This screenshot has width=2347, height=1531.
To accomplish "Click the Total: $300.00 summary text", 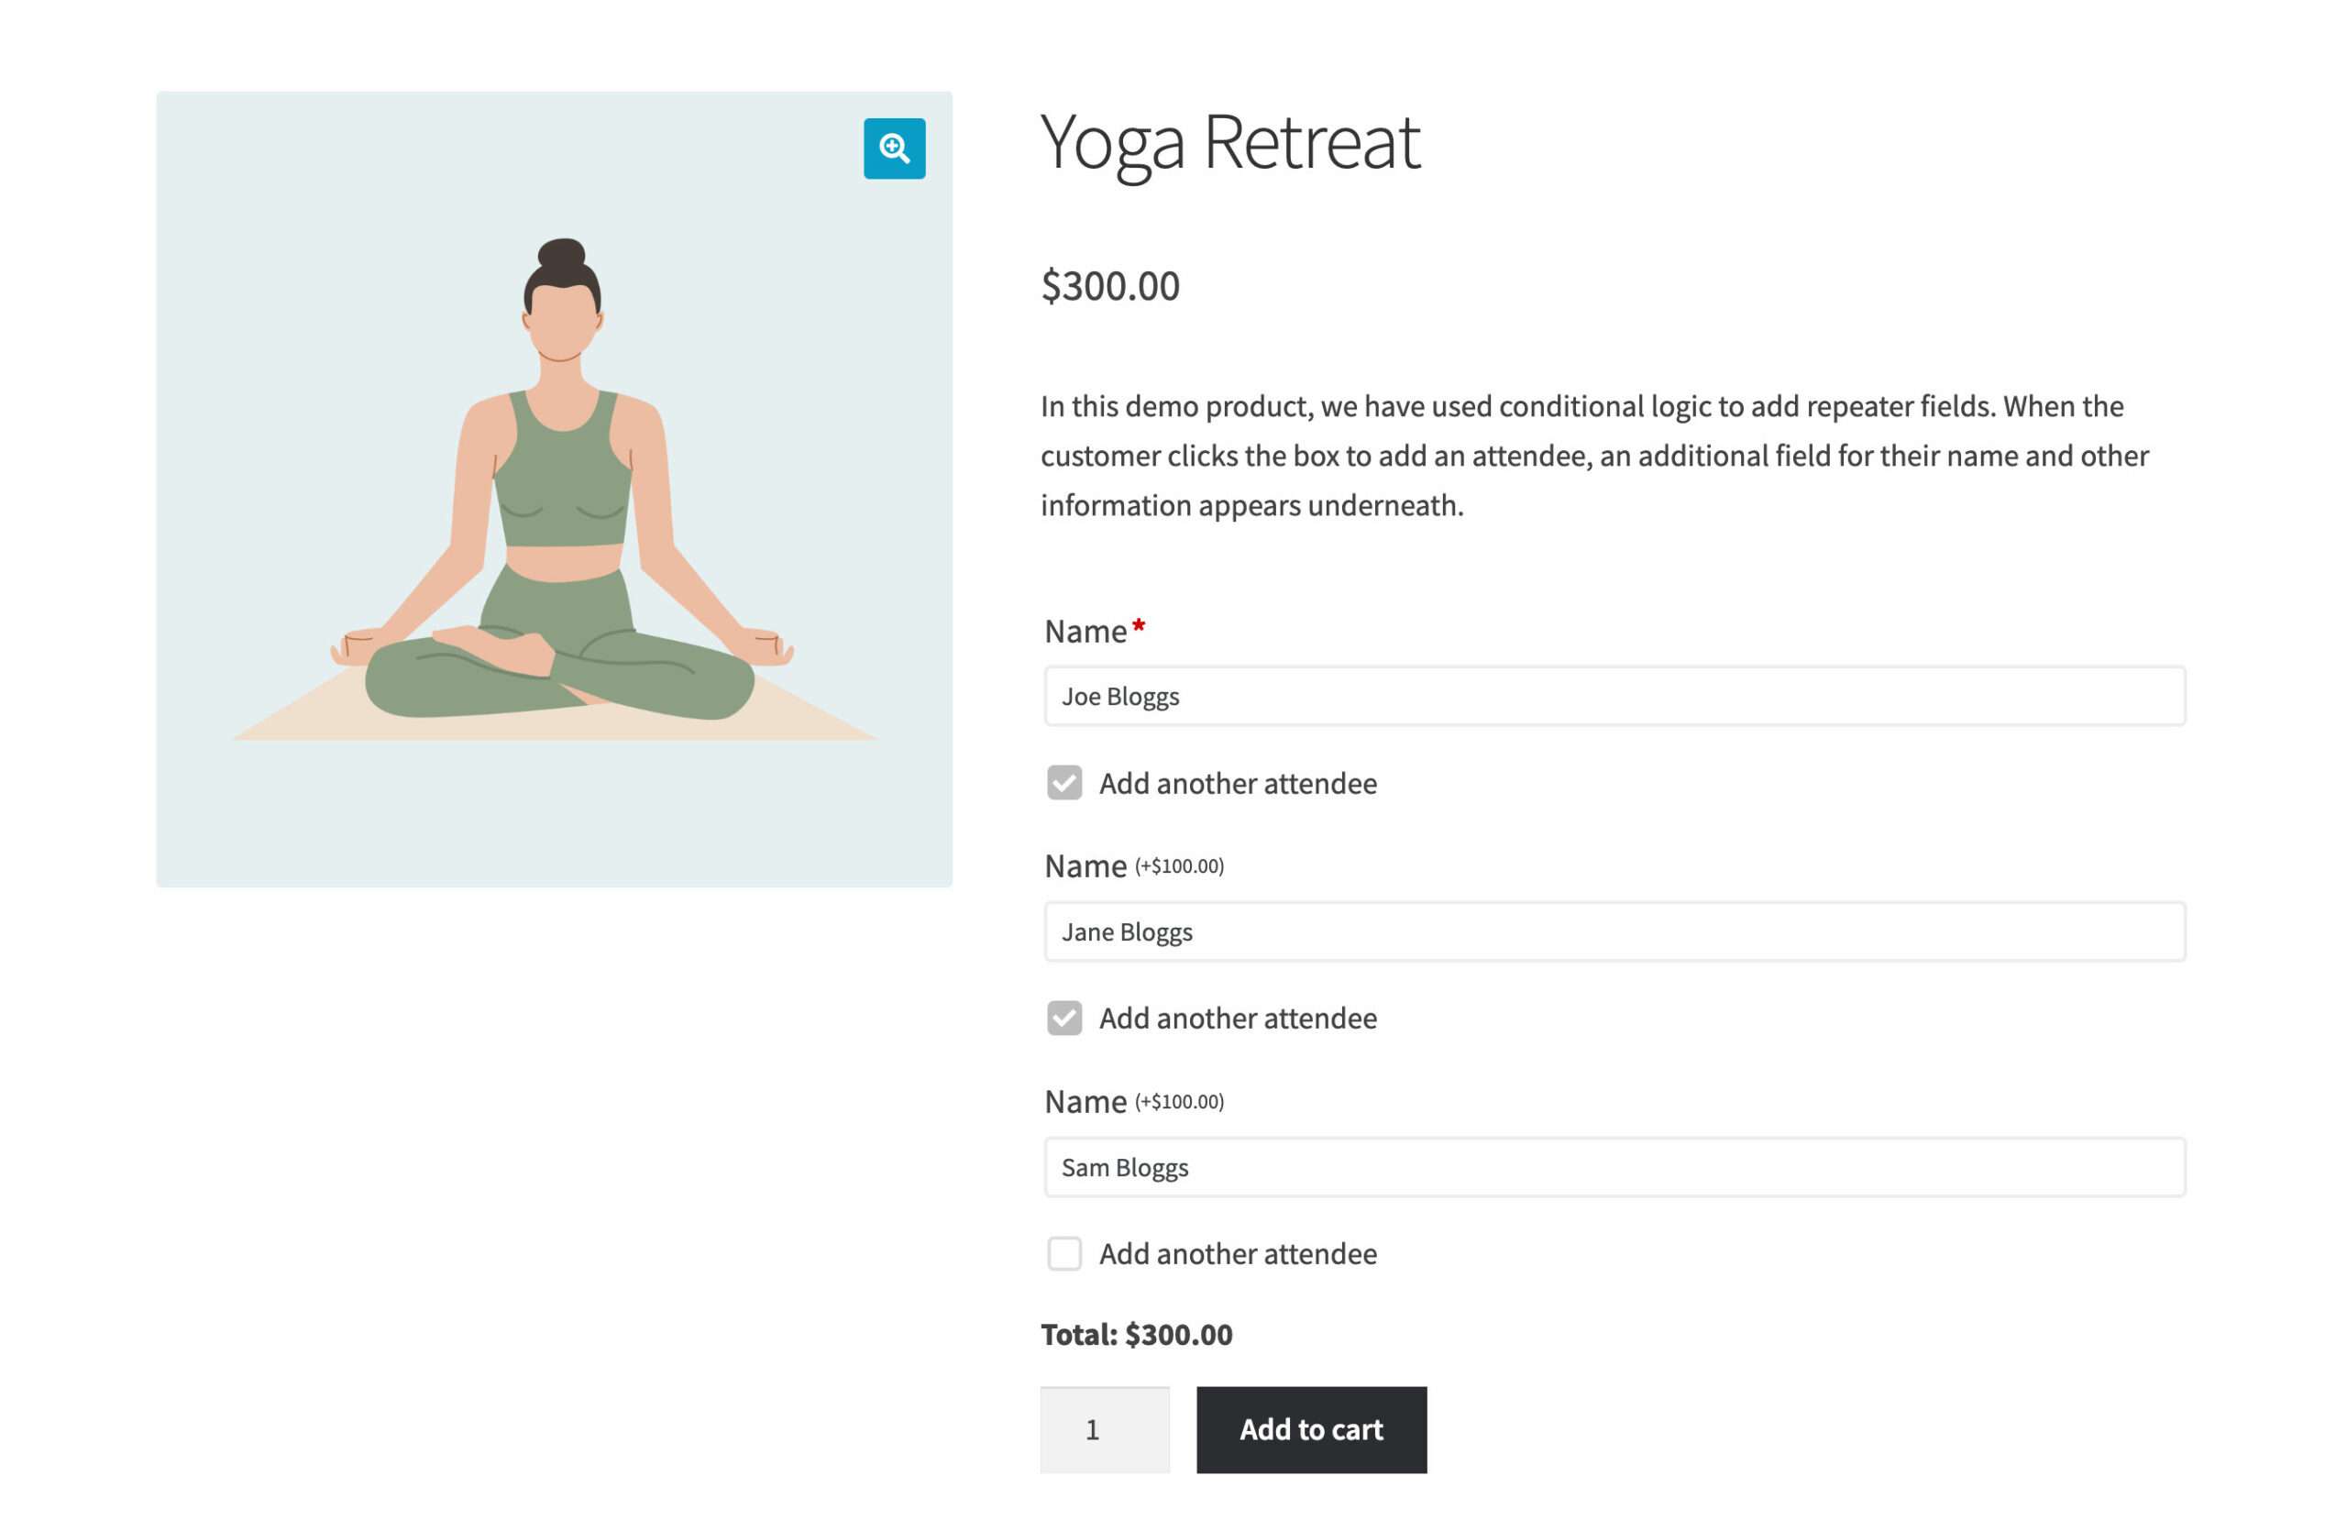I will [1136, 1334].
